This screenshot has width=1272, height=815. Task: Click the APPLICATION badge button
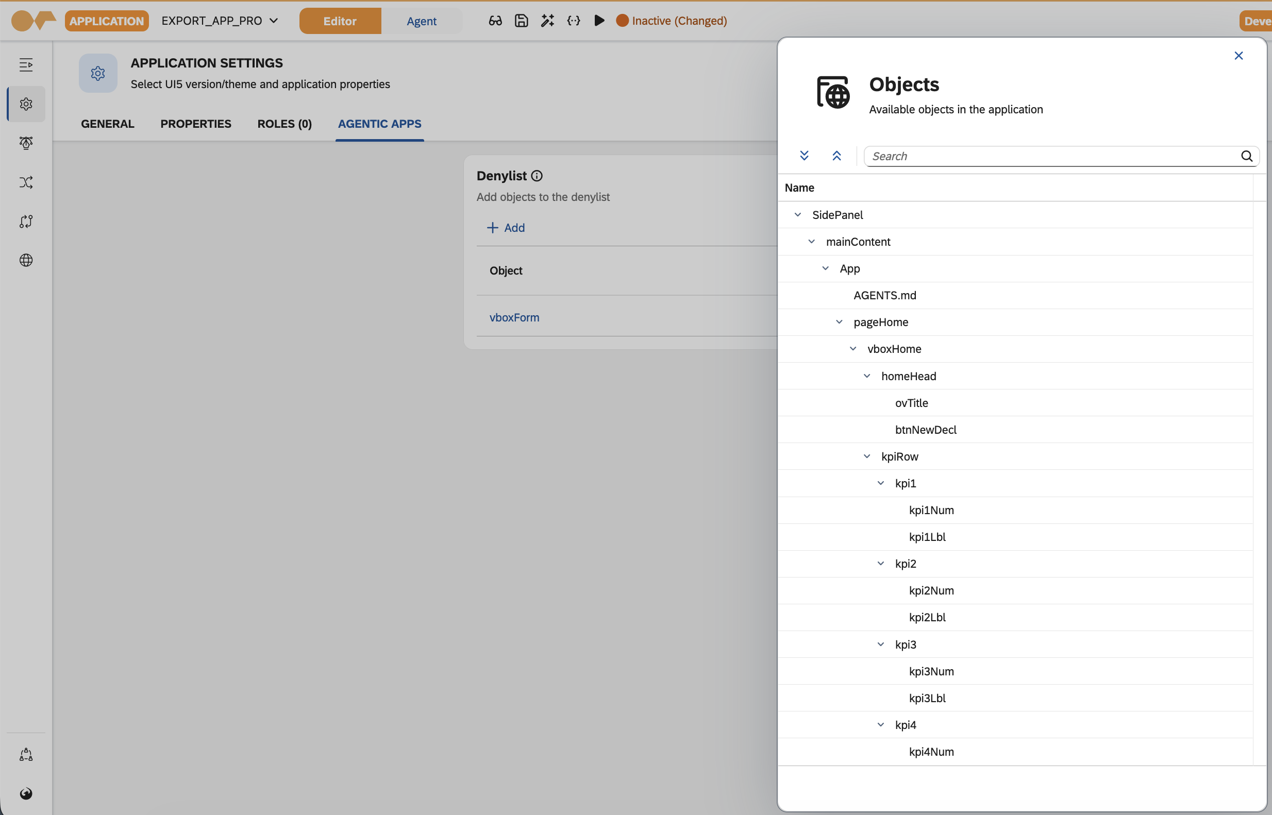pos(106,21)
